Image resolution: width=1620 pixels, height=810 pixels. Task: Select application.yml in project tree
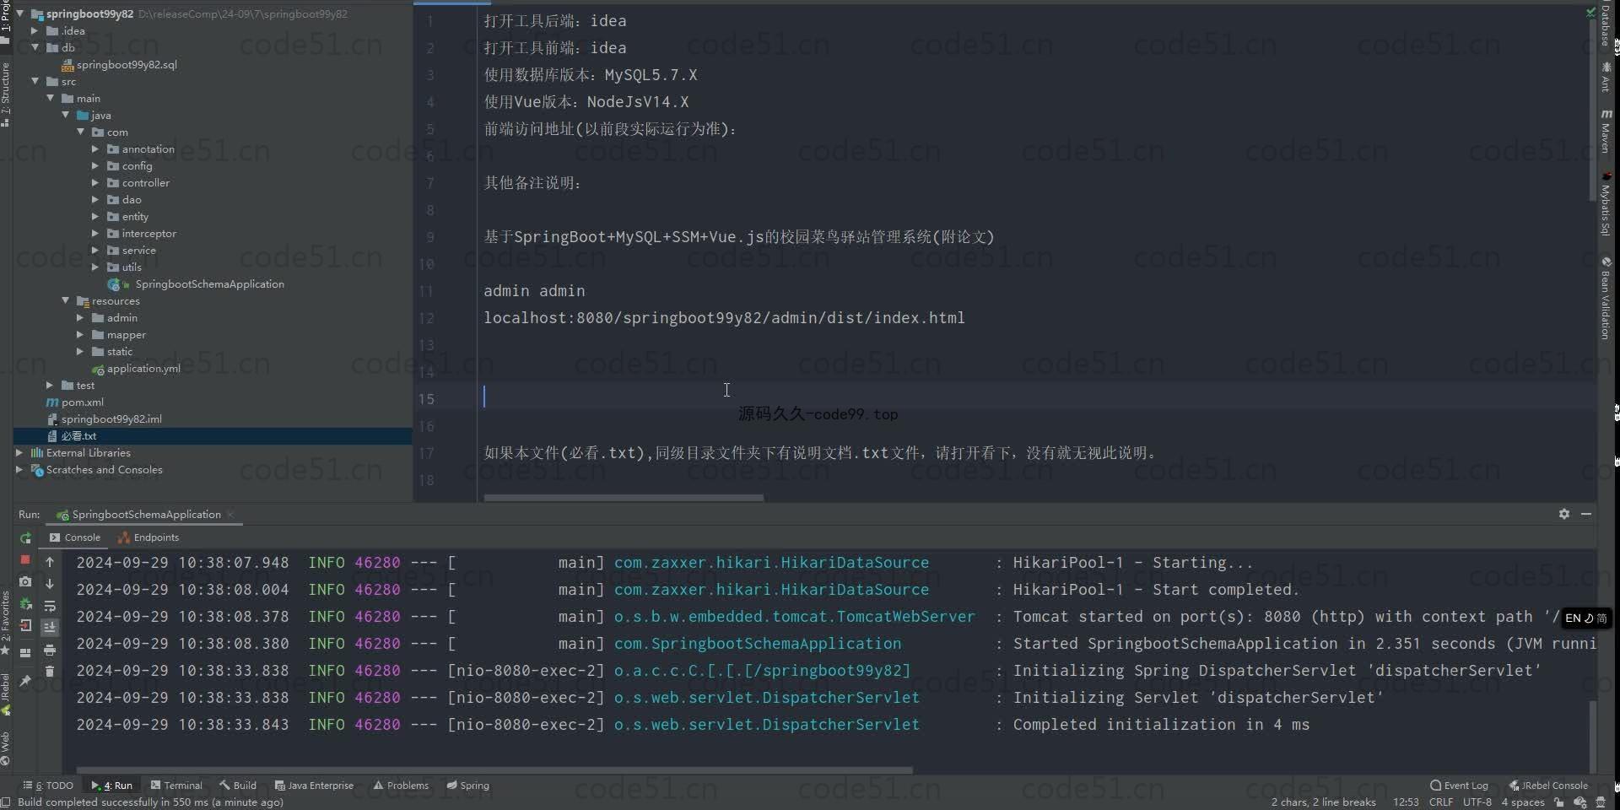pos(136,368)
